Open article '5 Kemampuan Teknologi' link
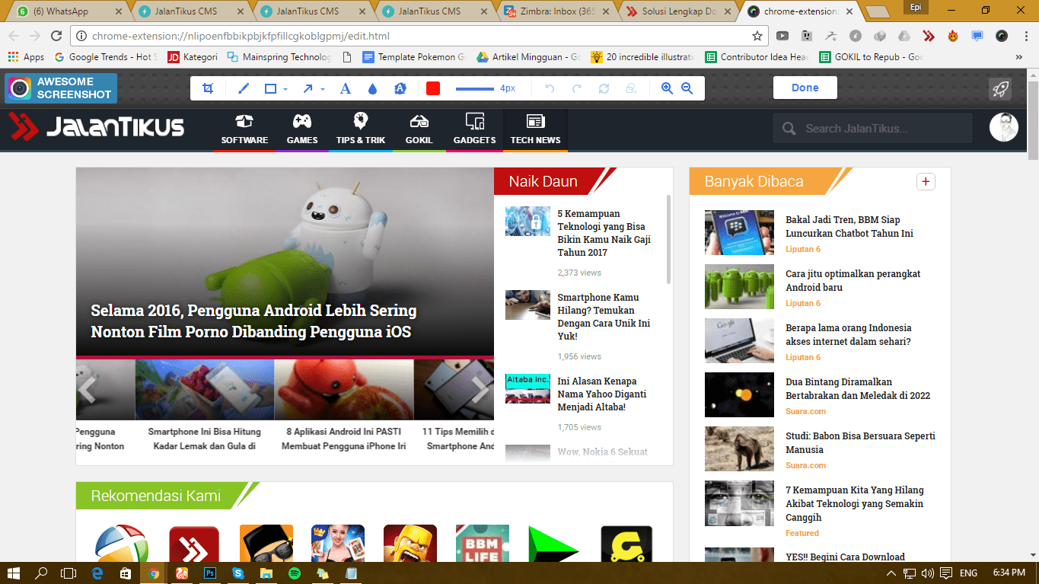The width and height of the screenshot is (1039, 584). click(604, 233)
